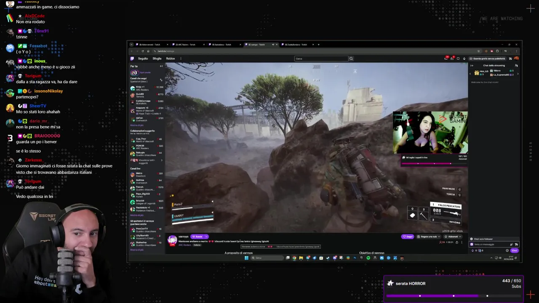Click the purple Segui follow button
The height and width of the screenshot is (303, 539).
408,237
